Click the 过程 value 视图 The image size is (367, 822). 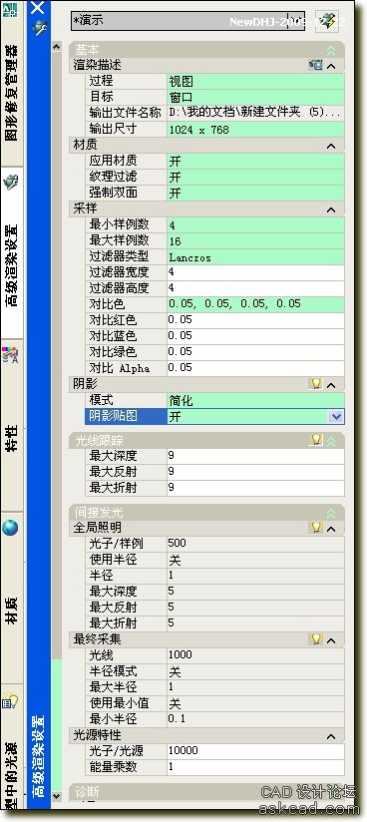tap(255, 81)
